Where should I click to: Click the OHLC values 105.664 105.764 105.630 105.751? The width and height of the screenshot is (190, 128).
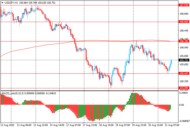point(37,3)
